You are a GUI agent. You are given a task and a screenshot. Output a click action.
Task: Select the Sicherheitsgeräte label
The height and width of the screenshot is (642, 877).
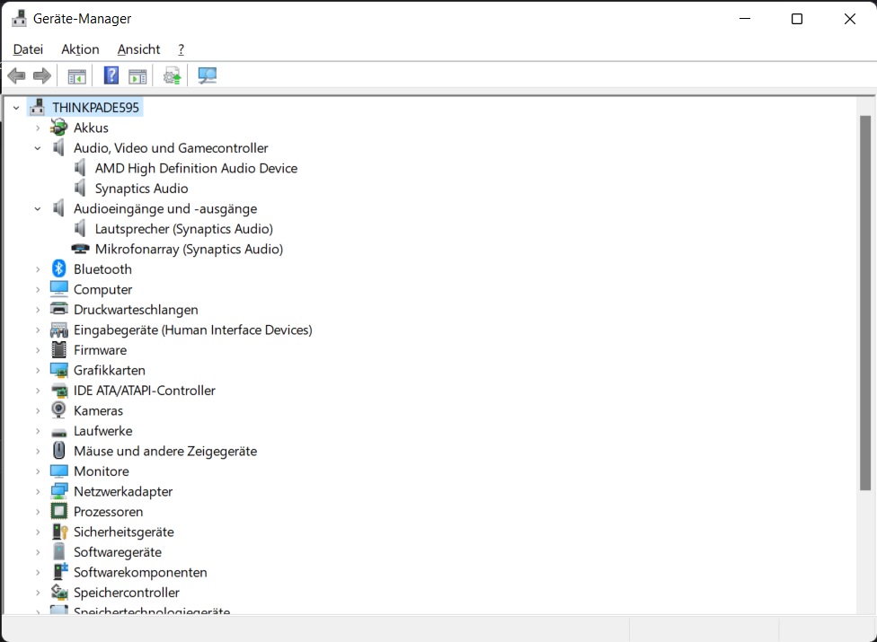tap(123, 532)
